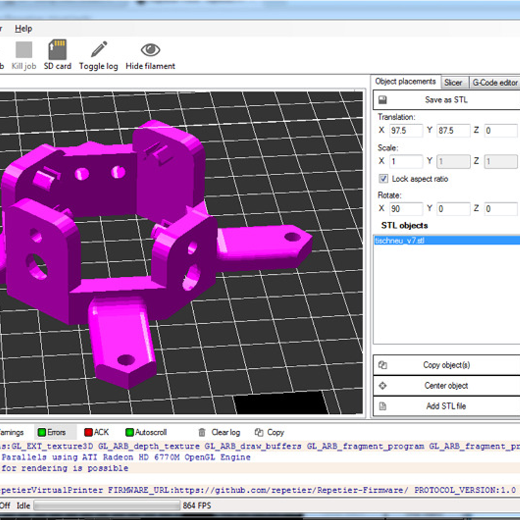Click the Center object crosshair icon
Image resolution: width=520 pixels, height=520 pixels.
pyautogui.click(x=383, y=386)
